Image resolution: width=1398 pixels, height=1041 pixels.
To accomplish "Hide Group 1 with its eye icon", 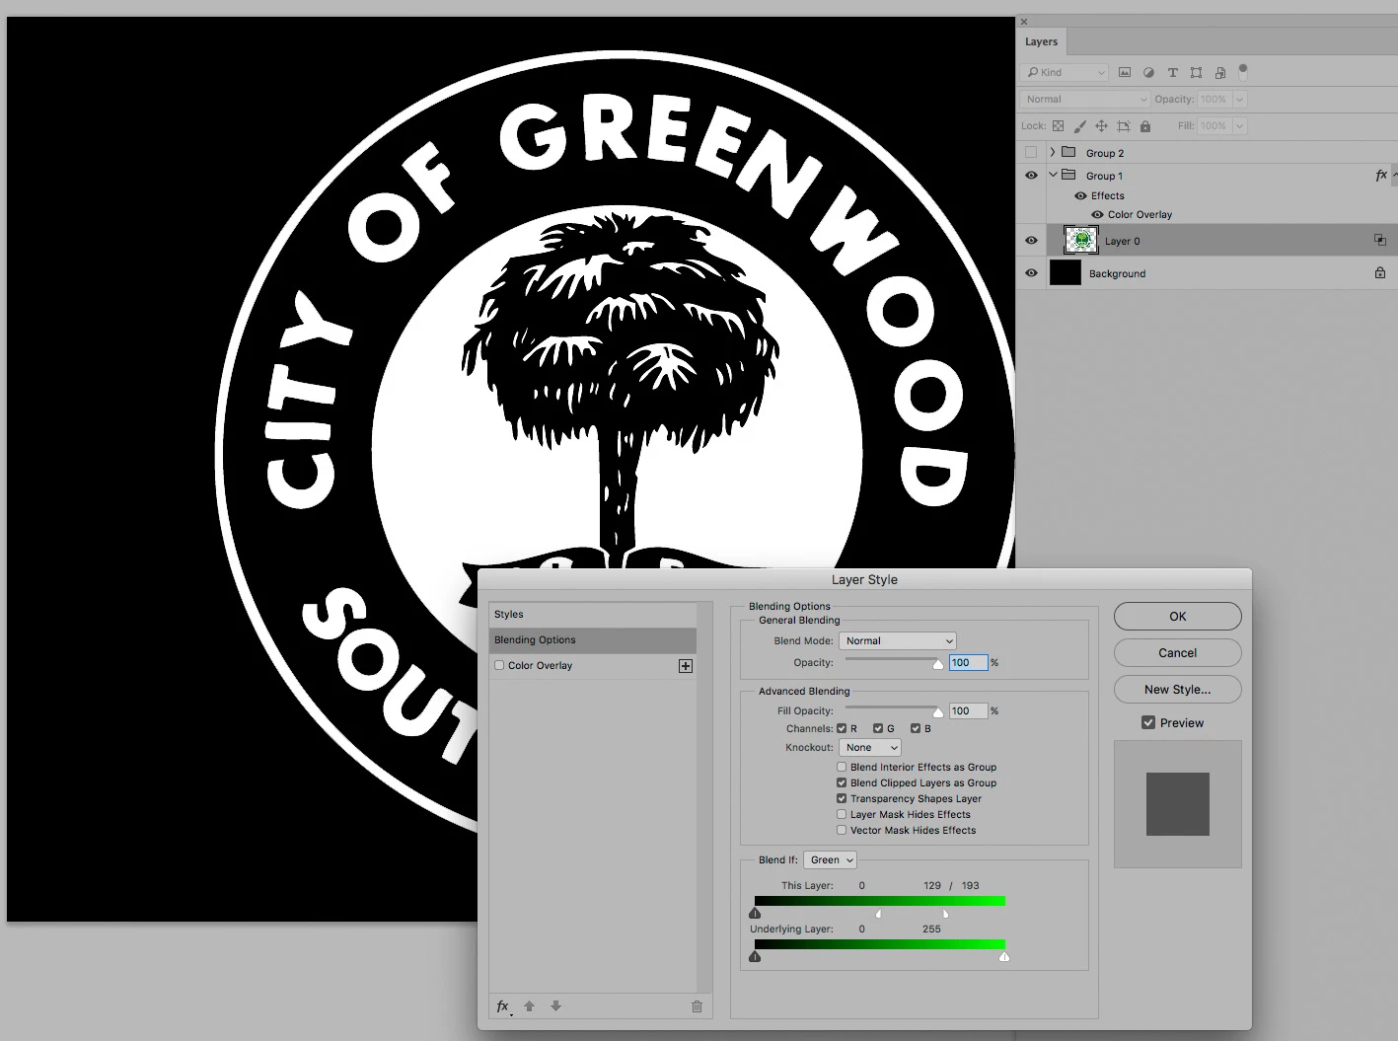I will (x=1031, y=175).
